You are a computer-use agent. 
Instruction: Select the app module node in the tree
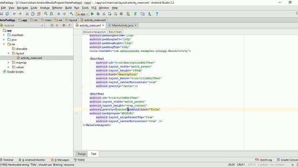tap(7, 31)
